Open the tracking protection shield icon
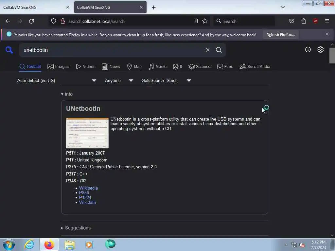The height and width of the screenshot is (251, 335). click(54, 21)
